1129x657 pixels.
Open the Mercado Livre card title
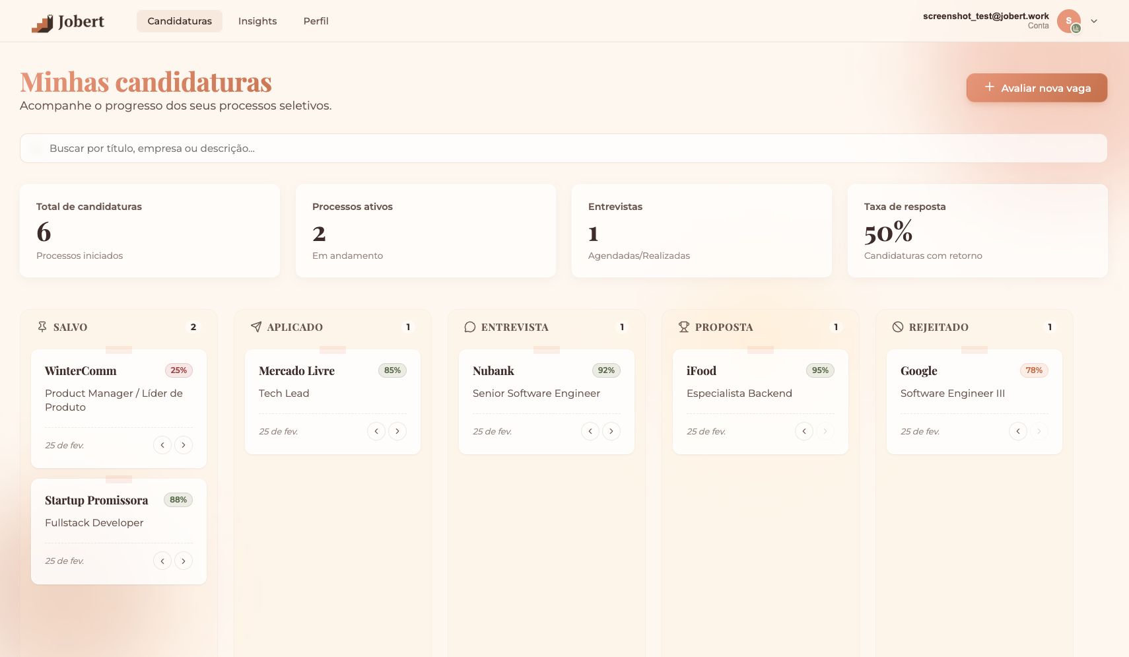pos(296,371)
